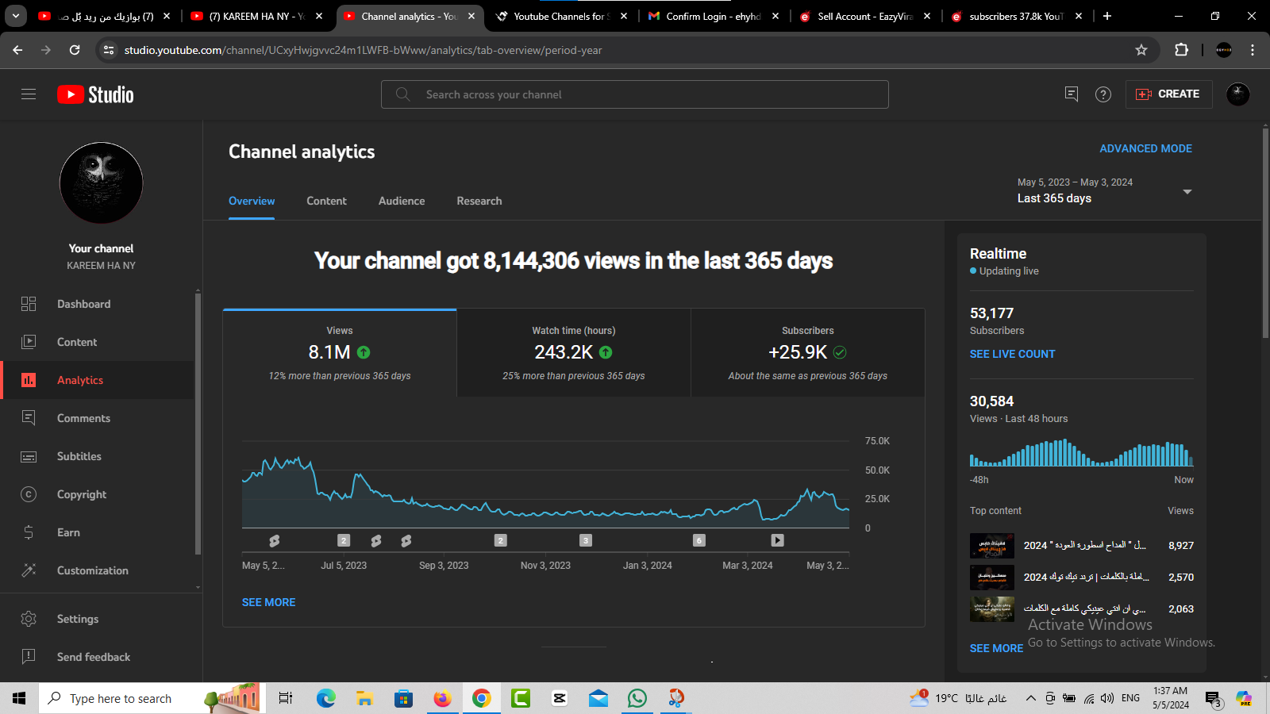The height and width of the screenshot is (714, 1270).
Task: Open the Dashboard sidebar item
Action: click(83, 304)
